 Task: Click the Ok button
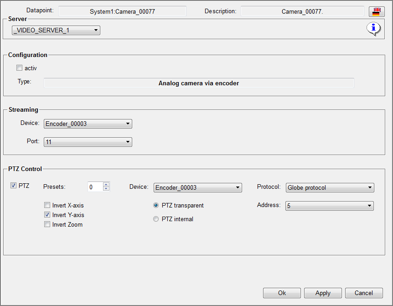282,293
